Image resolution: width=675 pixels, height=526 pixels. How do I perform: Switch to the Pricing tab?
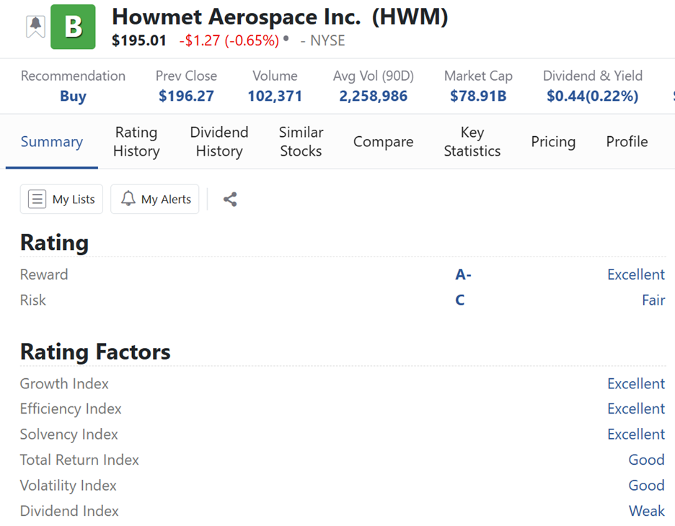(553, 142)
